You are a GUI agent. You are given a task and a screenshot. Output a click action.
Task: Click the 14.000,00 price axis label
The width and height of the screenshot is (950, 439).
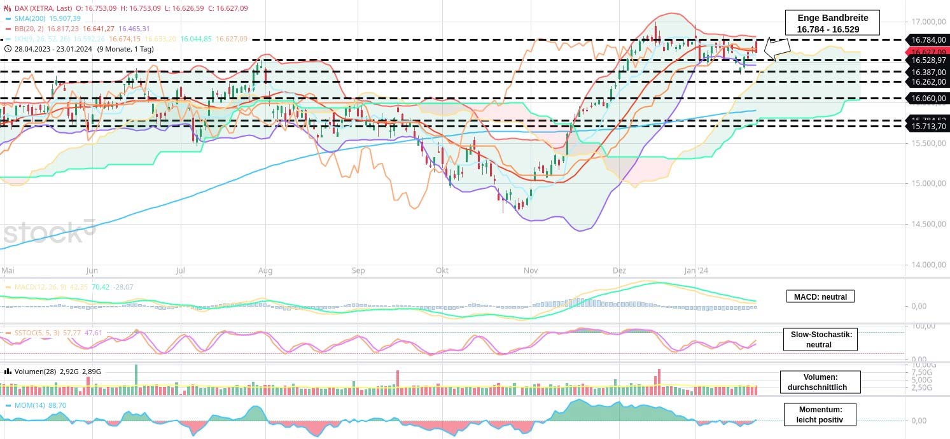point(929,265)
